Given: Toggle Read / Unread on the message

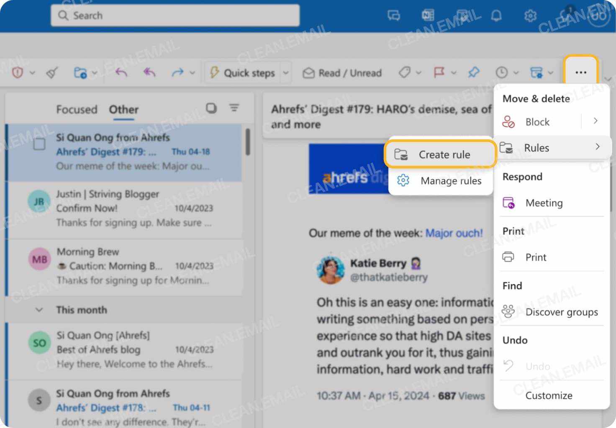Looking at the screenshot, I should pyautogui.click(x=341, y=72).
